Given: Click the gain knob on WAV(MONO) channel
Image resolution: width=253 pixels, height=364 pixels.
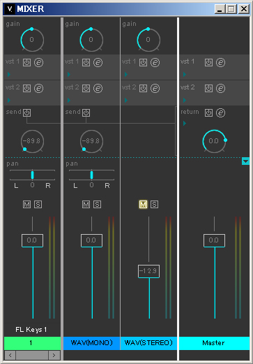Looking at the screenshot, I should (91, 40).
